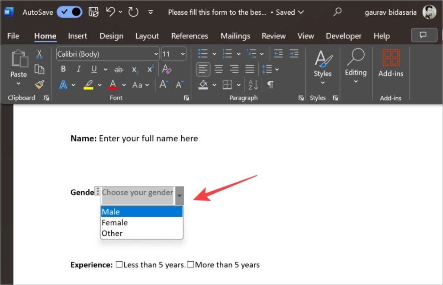443x285 pixels.
Task: Click Decrease Font Size icon
Action: click(x=180, y=84)
